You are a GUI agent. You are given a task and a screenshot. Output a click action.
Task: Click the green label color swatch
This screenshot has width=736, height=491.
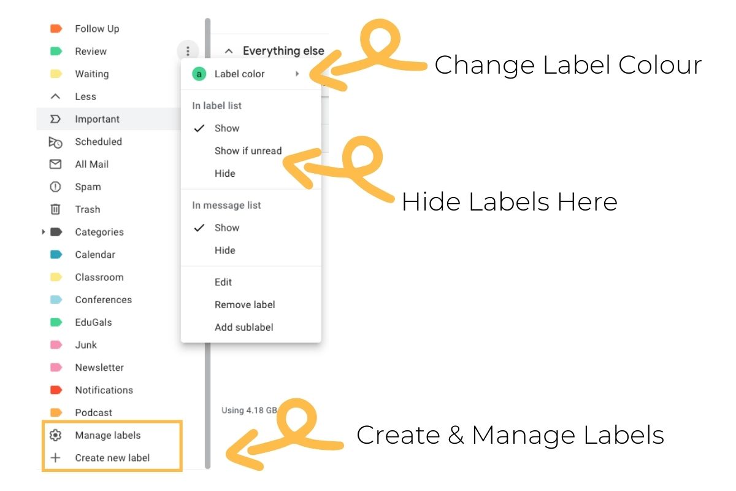[199, 74]
